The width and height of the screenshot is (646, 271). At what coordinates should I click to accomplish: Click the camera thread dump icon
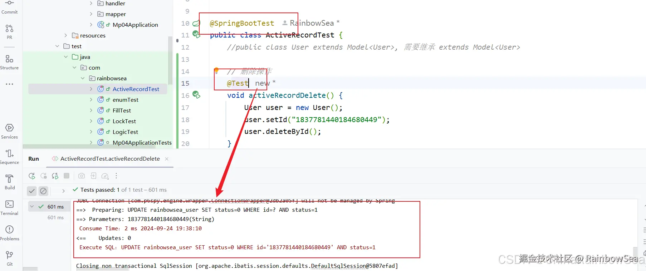(x=82, y=176)
